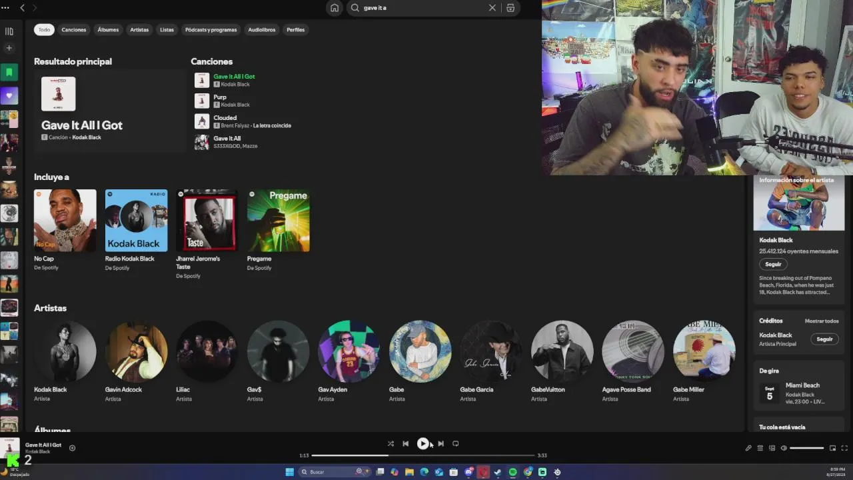The width and height of the screenshot is (853, 480).
Task: Open the Gav Ayden artist result
Action: [349, 351]
